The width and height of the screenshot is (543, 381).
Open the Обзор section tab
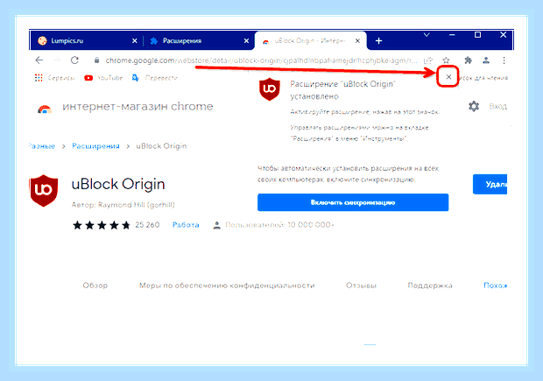coord(95,286)
